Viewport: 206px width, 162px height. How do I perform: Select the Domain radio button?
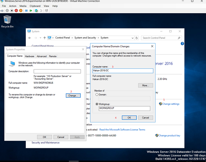point(97,95)
